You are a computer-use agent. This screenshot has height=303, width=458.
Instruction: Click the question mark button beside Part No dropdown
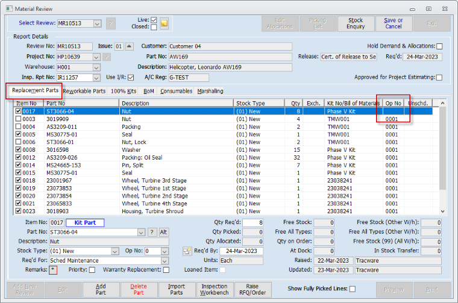pos(152,232)
